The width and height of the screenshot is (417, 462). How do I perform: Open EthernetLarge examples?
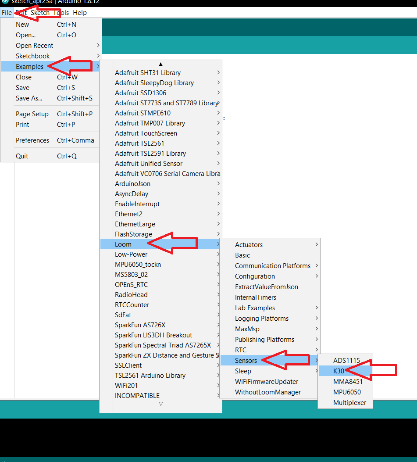click(160, 224)
